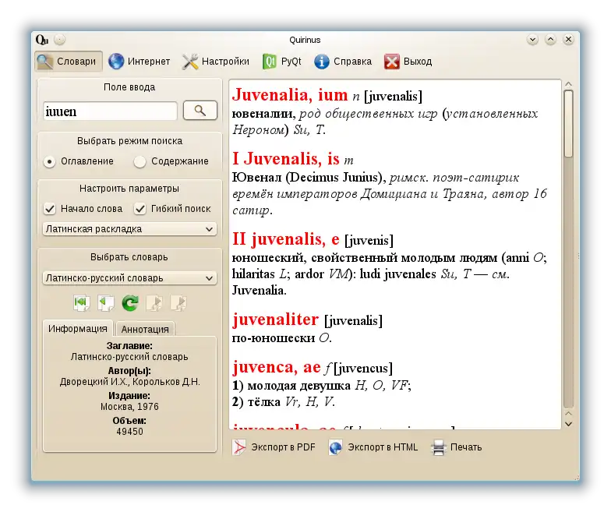Focus the search input field with 'iuuen'
Image resolution: width=611 pixels, height=512 pixels.
coord(111,111)
